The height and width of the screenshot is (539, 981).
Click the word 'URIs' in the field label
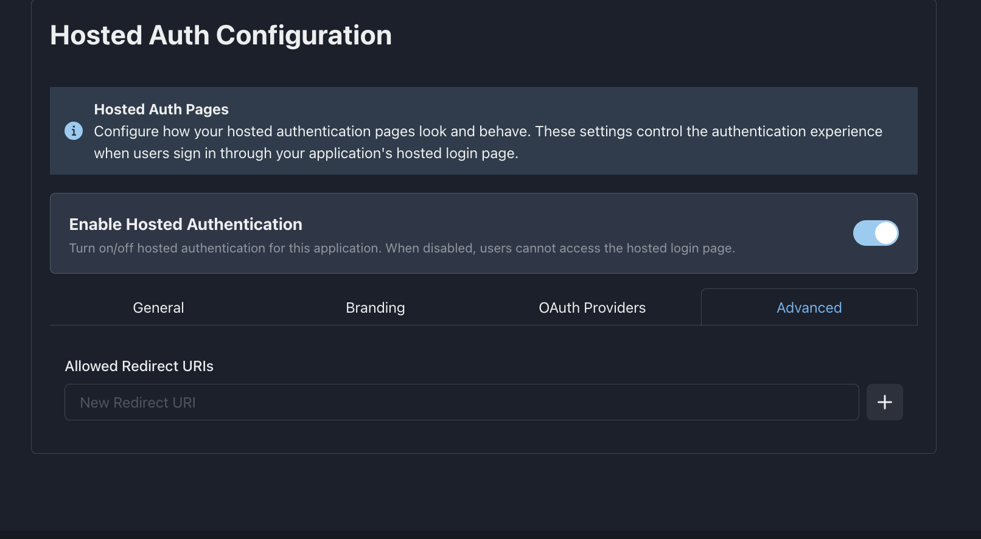(198, 366)
